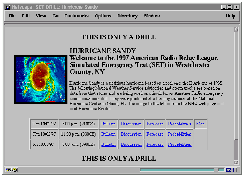
Task: Click the progress bar in status bar
Action: (x=177, y=170)
